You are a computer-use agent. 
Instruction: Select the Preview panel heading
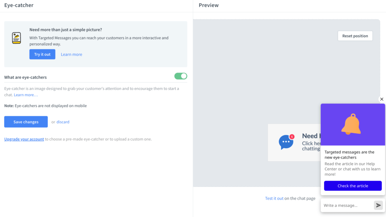point(209,5)
